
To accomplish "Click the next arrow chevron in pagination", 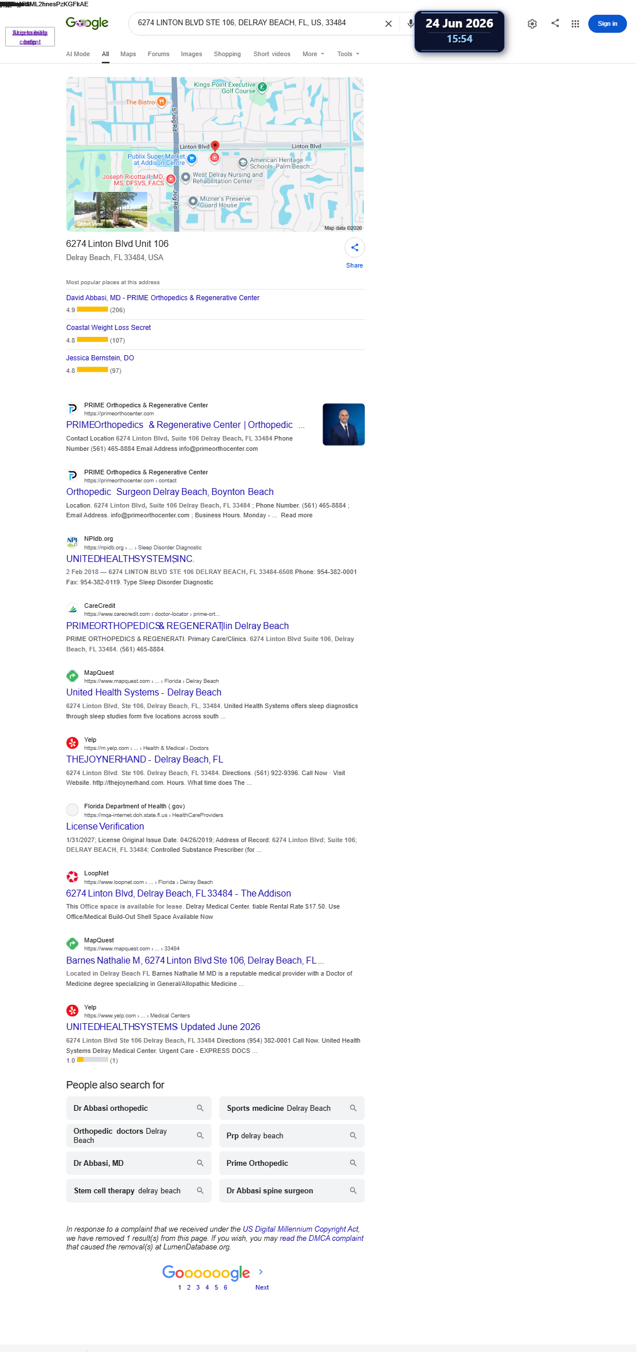I will point(261,1272).
